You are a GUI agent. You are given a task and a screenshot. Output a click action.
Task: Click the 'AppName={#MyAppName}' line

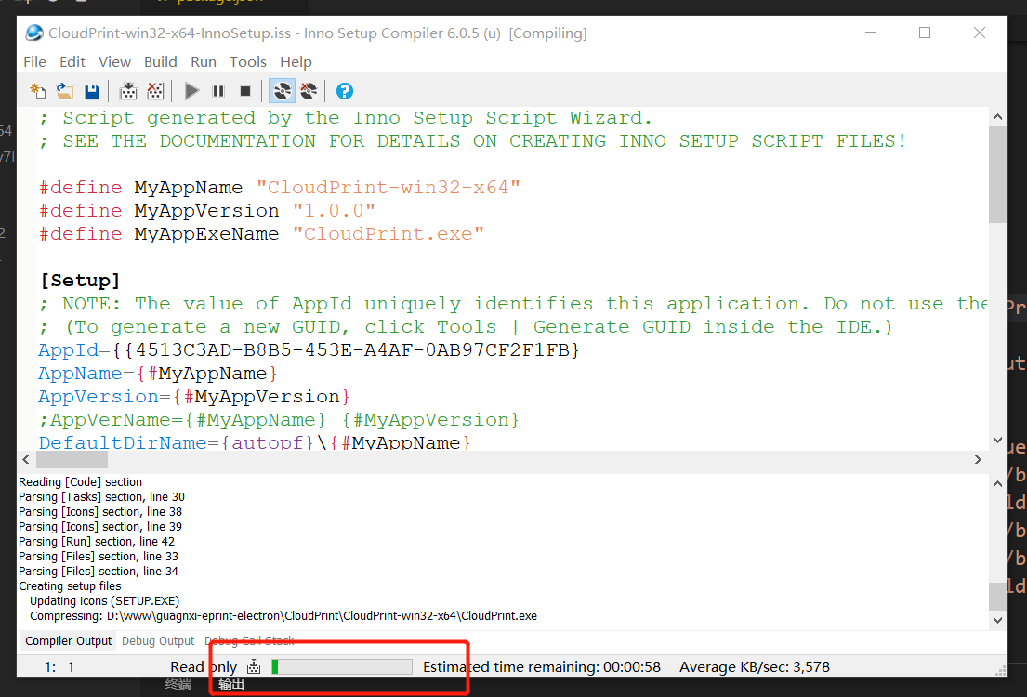click(159, 374)
